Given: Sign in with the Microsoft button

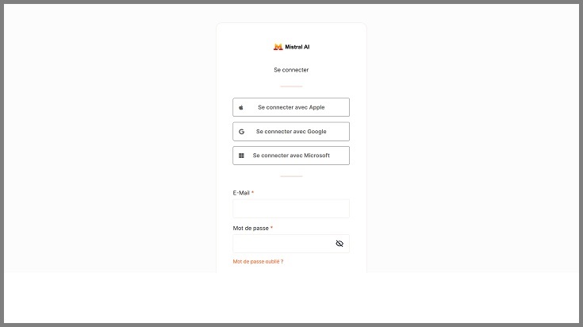Looking at the screenshot, I should point(291,156).
